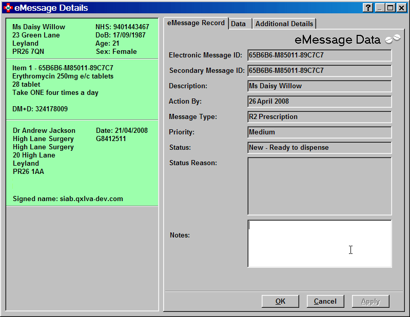Click the Message Type field R2 Prescription
Viewport: 410px width, 317px height.
coord(319,116)
